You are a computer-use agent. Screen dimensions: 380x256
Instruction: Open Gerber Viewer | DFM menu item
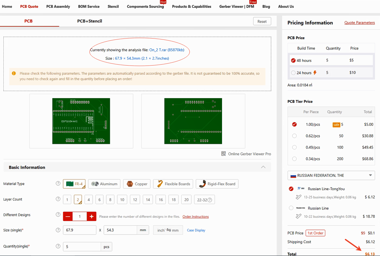[236, 7]
